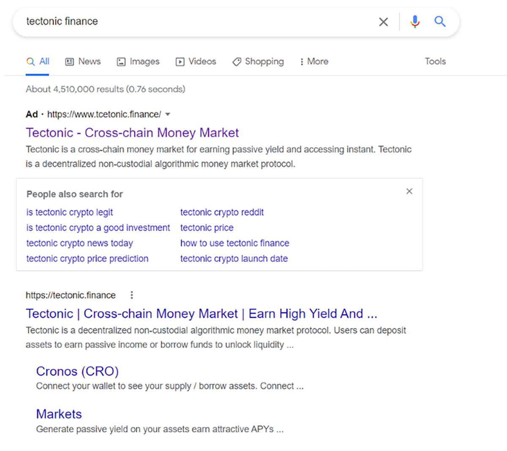The image size is (507, 451).
Task: Search for 'is tectonic crypto legit'
Action: click(70, 212)
